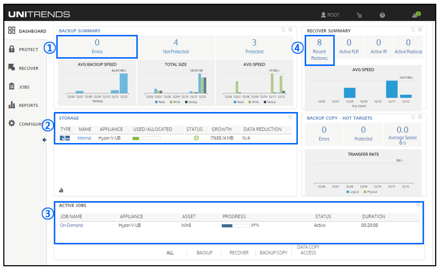440x271 pixels.
Task: Click the Hot Targets 0 Protected link
Action: 363,134
